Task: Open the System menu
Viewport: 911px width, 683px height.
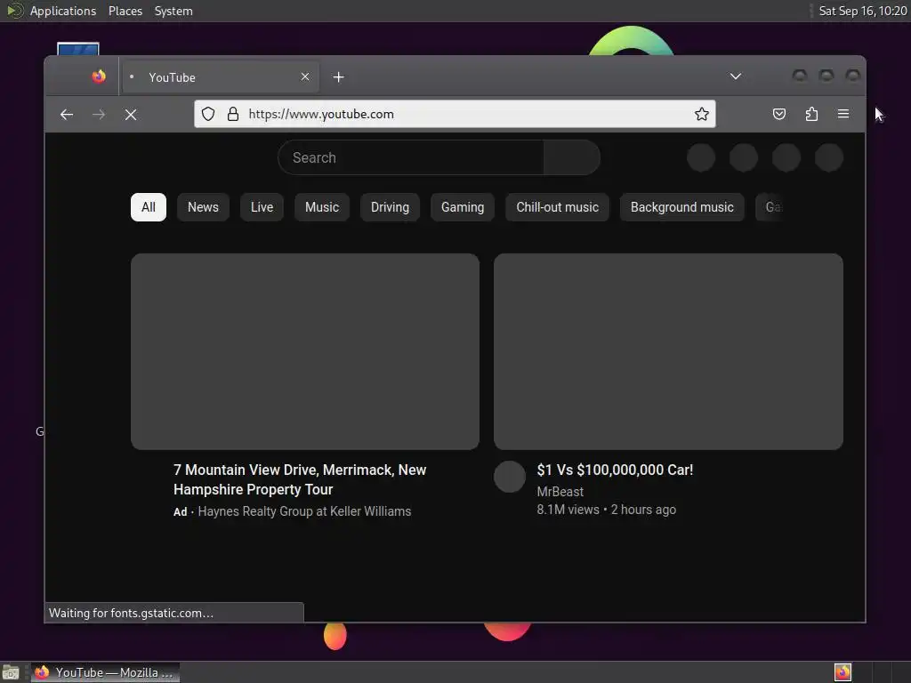Action: 173,11
